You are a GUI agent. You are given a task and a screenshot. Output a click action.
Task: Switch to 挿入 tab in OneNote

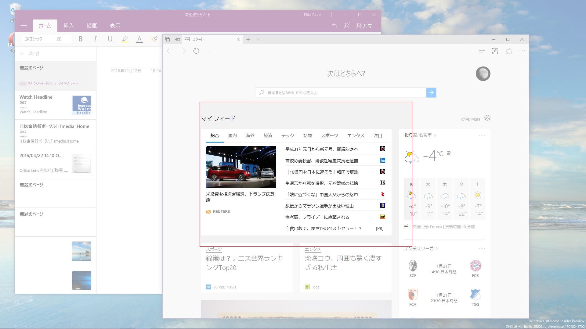[68, 26]
